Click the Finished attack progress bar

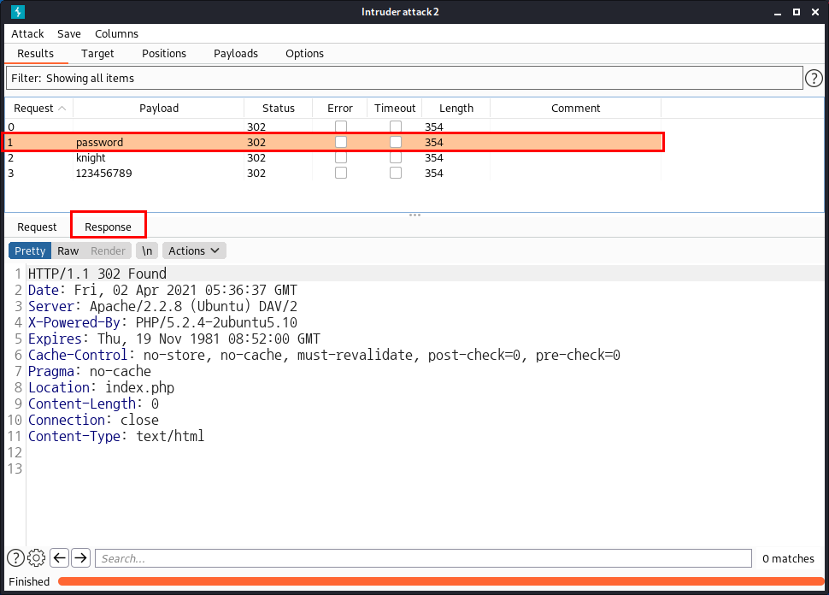point(441,581)
